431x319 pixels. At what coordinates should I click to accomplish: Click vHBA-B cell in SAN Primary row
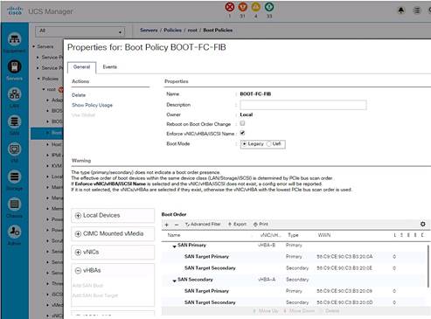point(267,245)
